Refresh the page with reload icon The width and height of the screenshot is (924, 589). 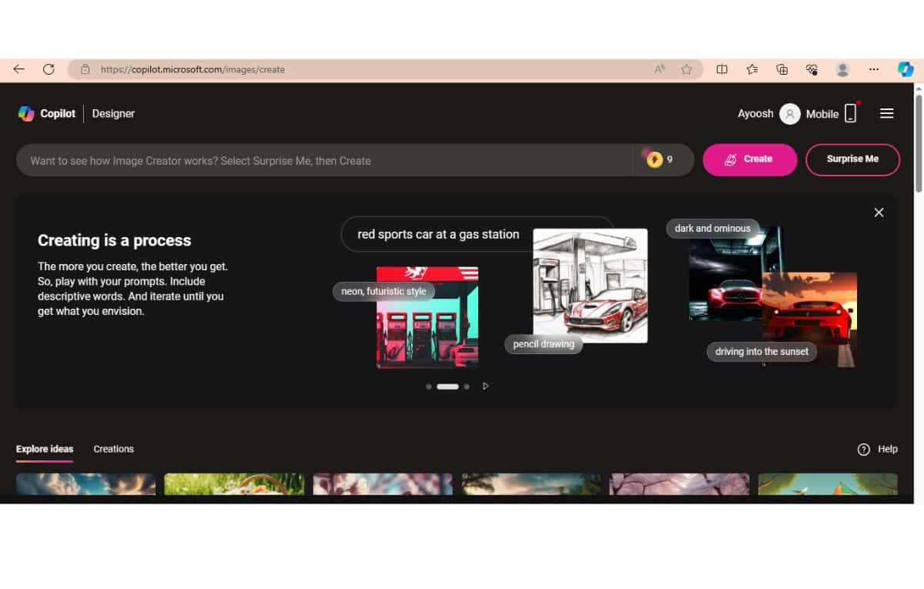tap(49, 69)
